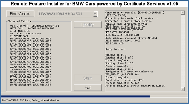Image resolution: width=189 pixels, height=104 pixels.
Task: Click the 'Connection to vehicle' log line
Action: [x=135, y=13]
